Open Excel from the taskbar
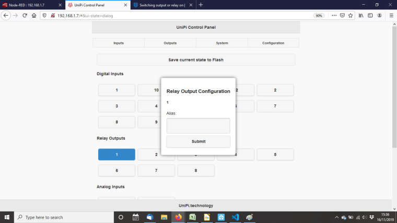 192,217
